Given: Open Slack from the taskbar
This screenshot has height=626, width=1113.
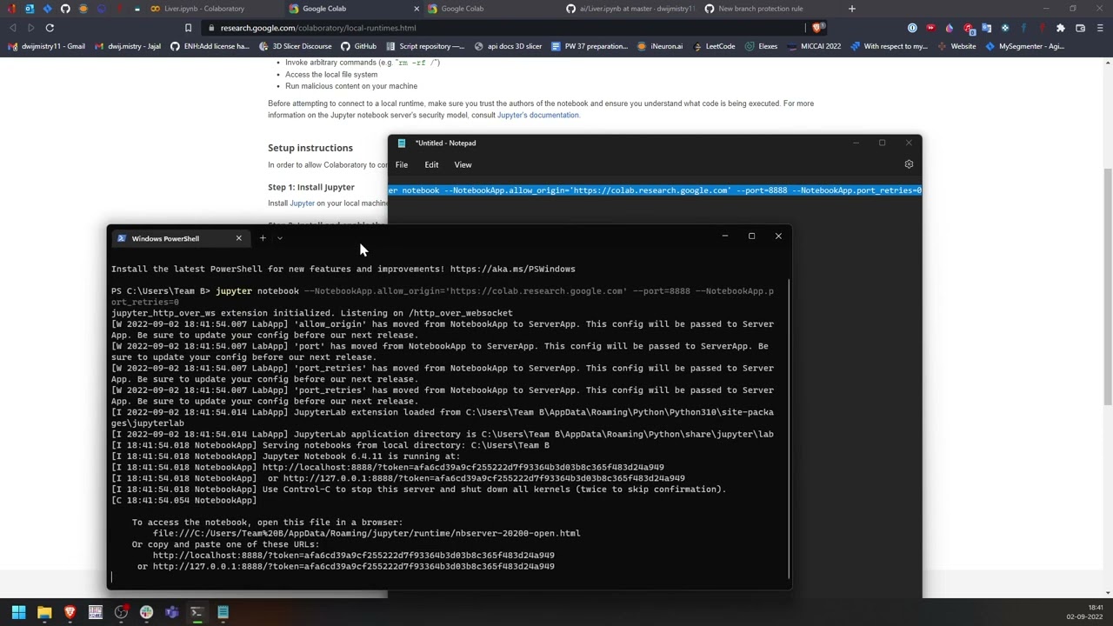Looking at the screenshot, I should pos(146,613).
